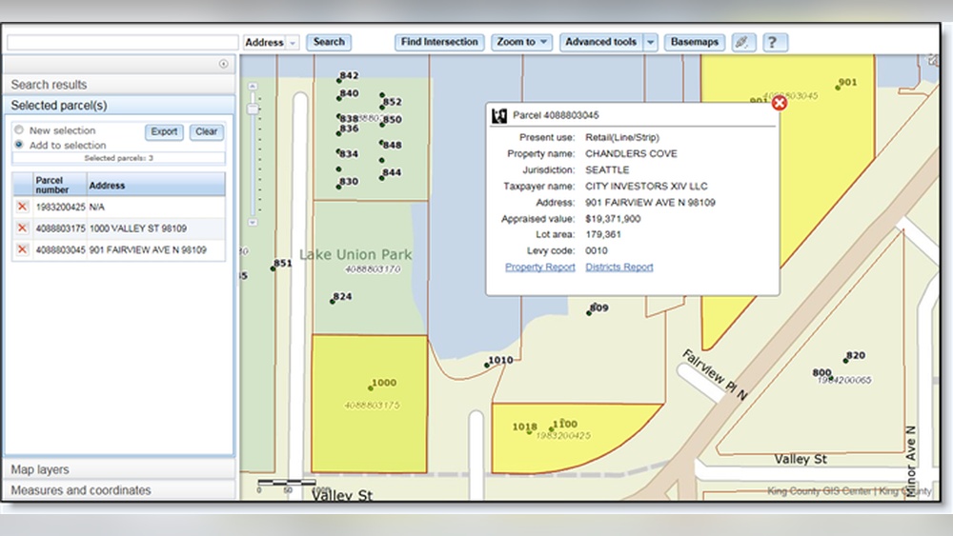Viewport: 953px width, 536px height.
Task: Open the Advanced tools dropdown arrow
Action: click(x=650, y=43)
